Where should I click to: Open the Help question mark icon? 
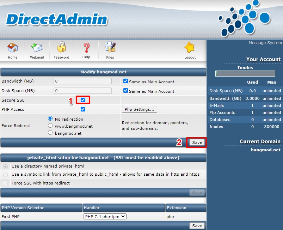(86, 48)
